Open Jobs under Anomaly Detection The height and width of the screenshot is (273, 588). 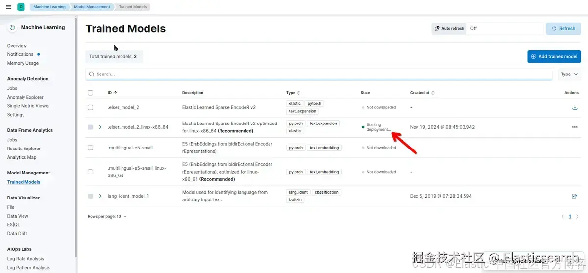12,88
